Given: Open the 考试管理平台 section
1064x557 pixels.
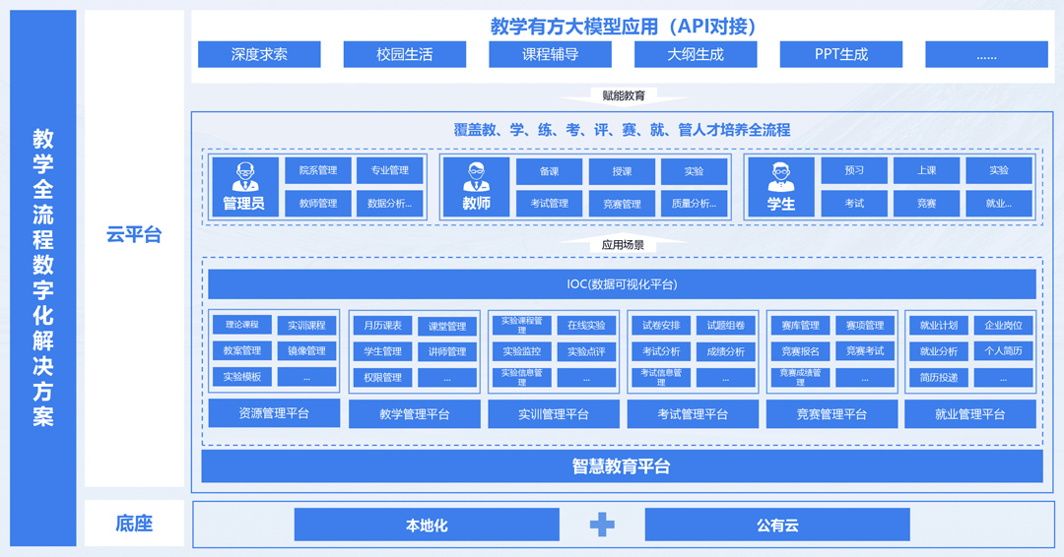Looking at the screenshot, I should click(x=693, y=414).
